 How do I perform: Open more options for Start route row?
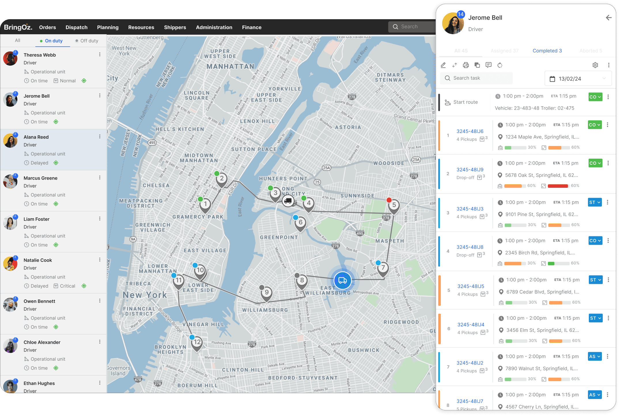[x=608, y=97]
